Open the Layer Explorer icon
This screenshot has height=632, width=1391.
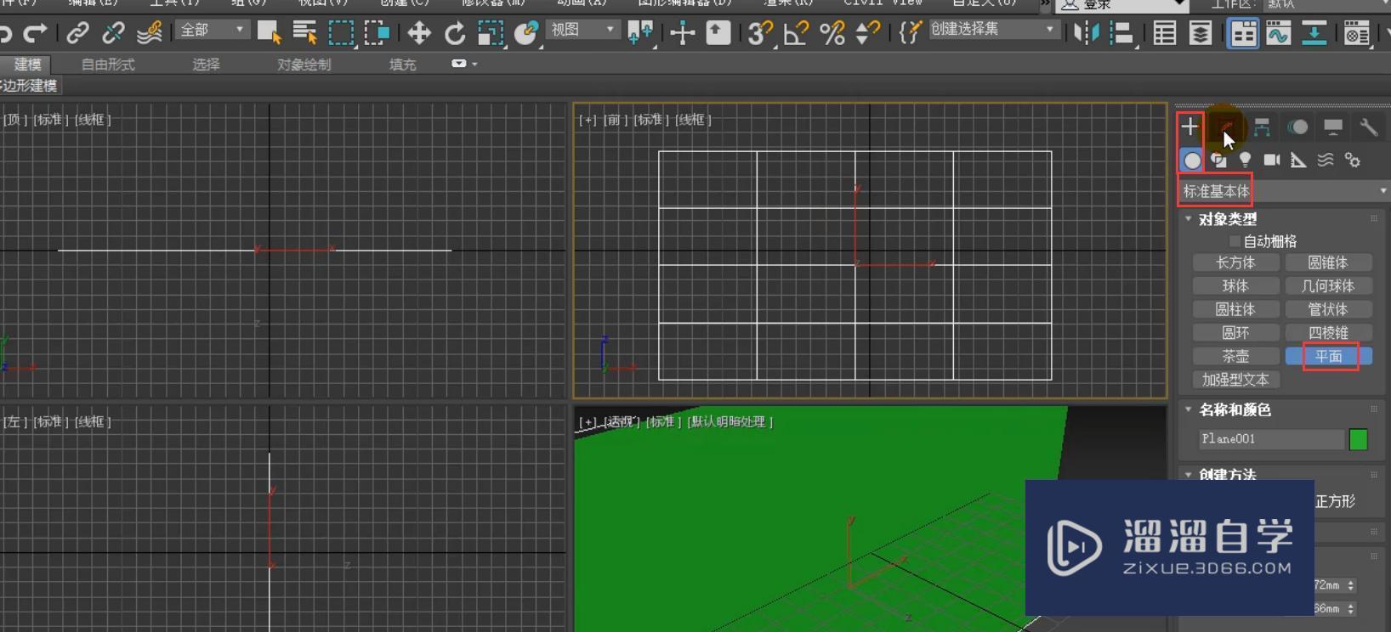[1201, 33]
